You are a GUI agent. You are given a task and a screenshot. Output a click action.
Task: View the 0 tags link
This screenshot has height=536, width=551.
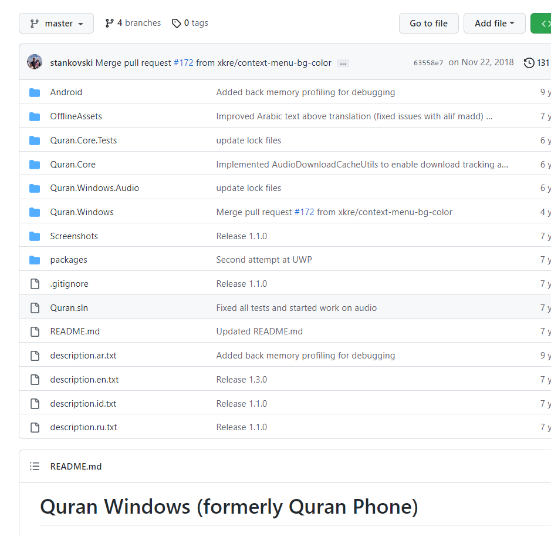(x=190, y=23)
